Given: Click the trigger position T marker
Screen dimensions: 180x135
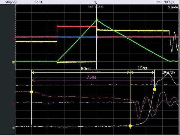Looking at the screenshot, I should tap(96, 2).
